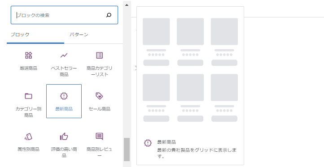Click the セール商品 label text
This screenshot has height=167, width=324.
(99, 109)
